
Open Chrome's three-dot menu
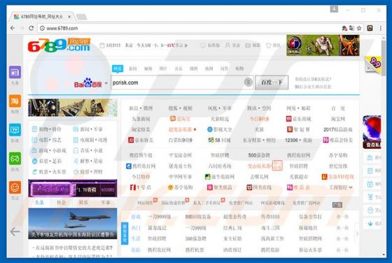point(381,28)
